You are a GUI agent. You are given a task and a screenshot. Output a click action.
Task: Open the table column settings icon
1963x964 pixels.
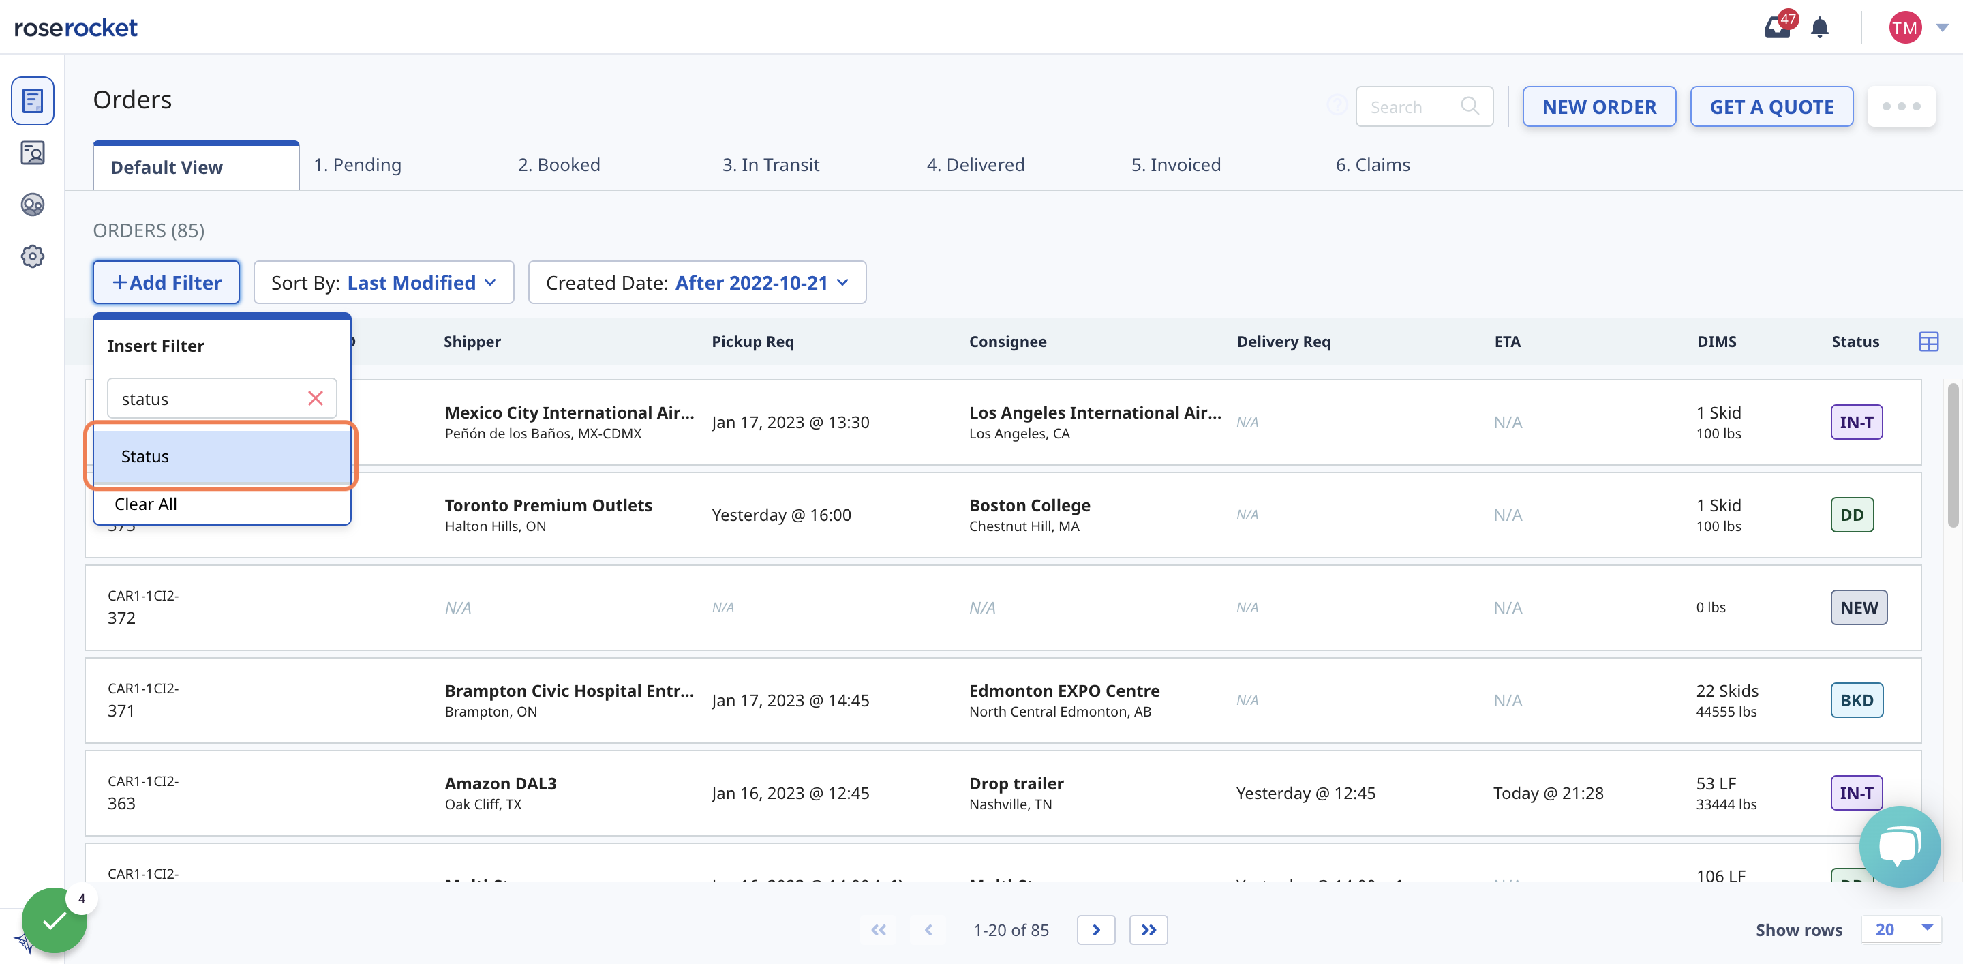[1928, 342]
